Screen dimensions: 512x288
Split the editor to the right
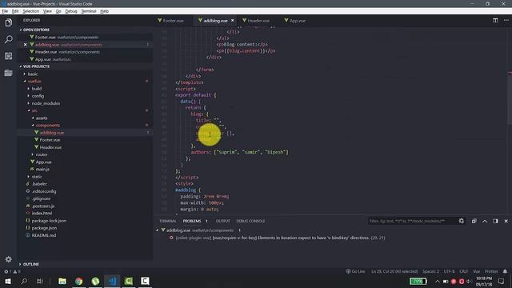click(x=495, y=20)
